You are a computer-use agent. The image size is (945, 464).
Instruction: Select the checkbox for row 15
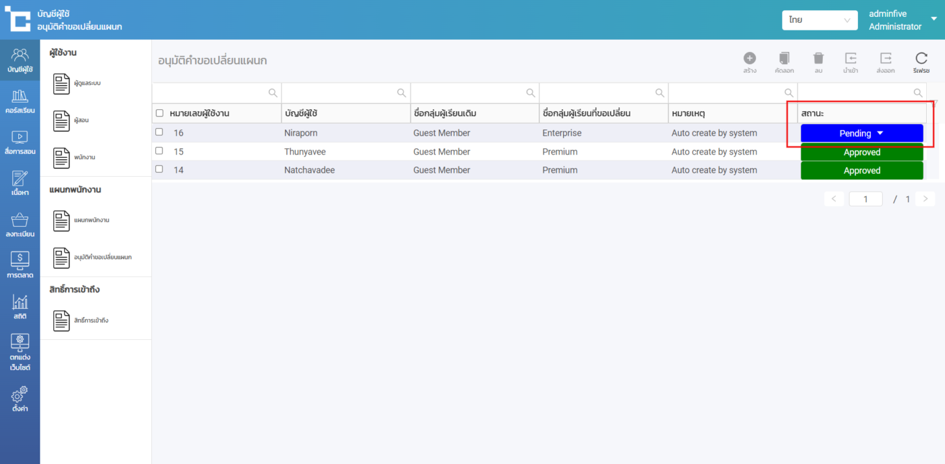point(159,151)
